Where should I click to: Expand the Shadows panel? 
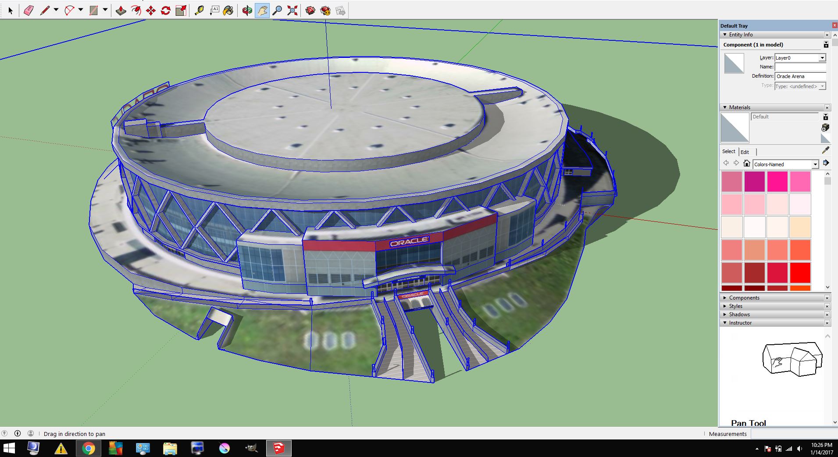[725, 314]
